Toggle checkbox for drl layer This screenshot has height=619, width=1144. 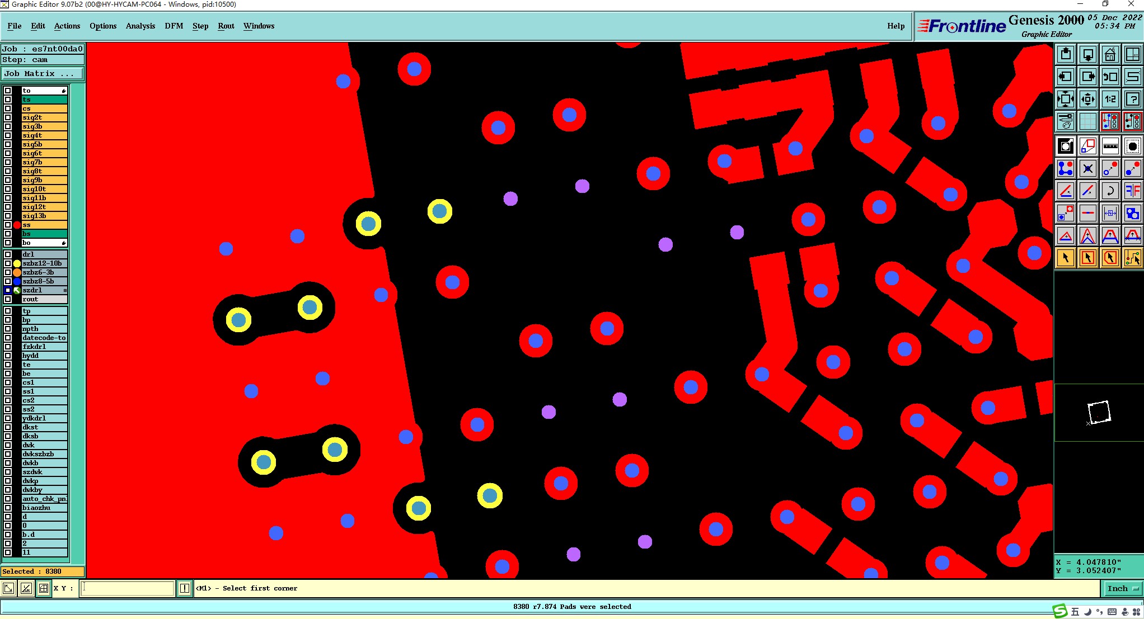click(x=8, y=254)
